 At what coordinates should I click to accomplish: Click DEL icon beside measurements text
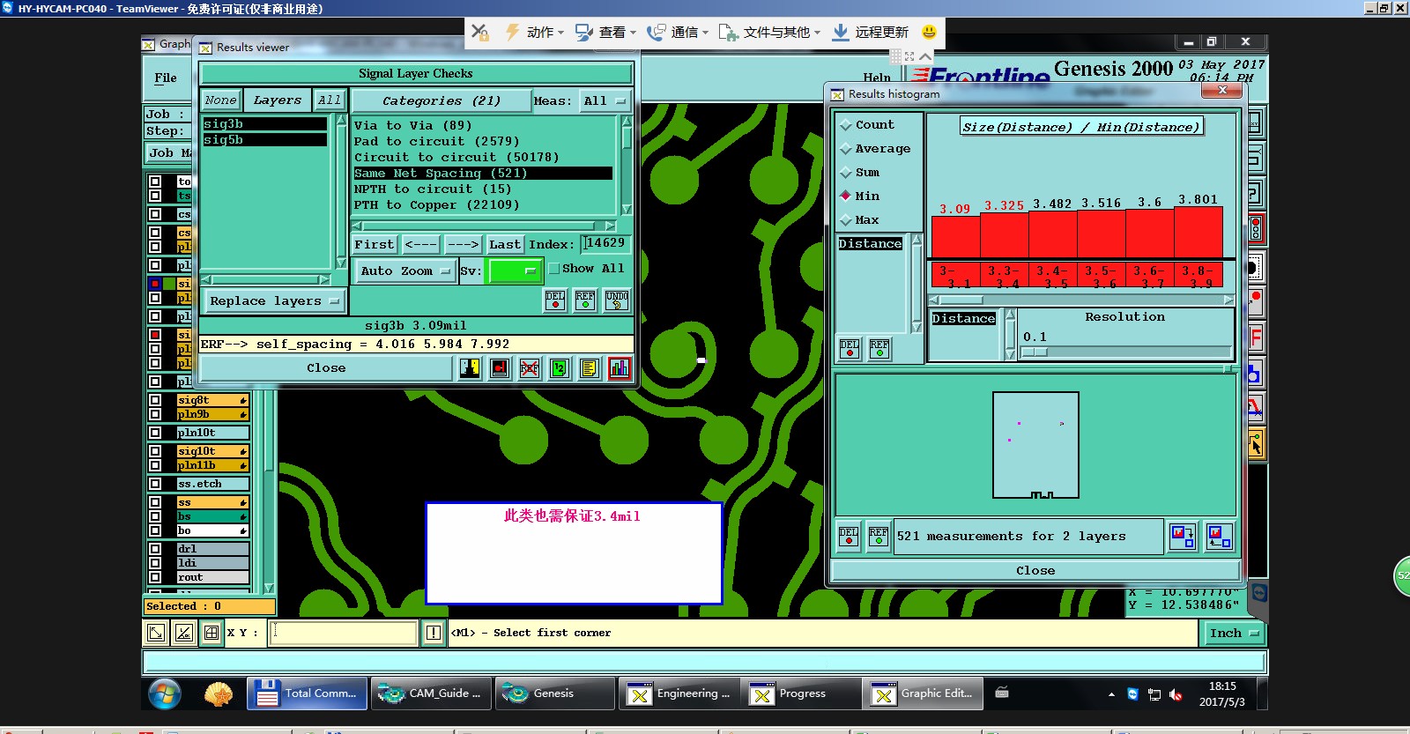[849, 536]
